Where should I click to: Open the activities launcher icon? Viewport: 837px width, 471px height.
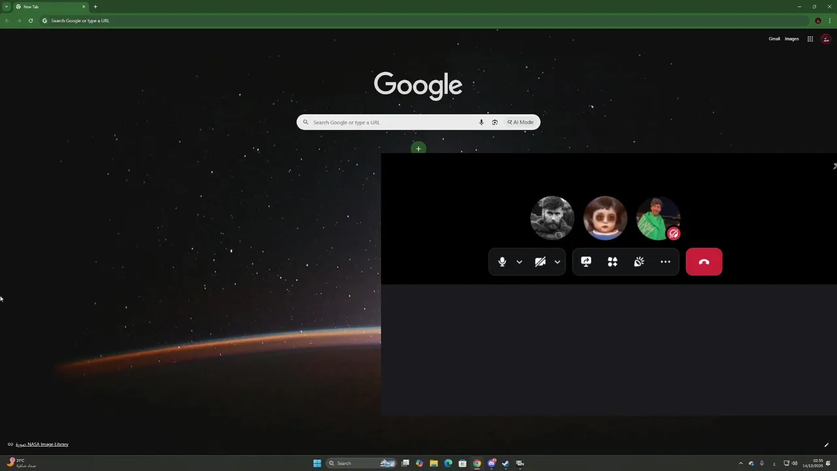tap(613, 262)
